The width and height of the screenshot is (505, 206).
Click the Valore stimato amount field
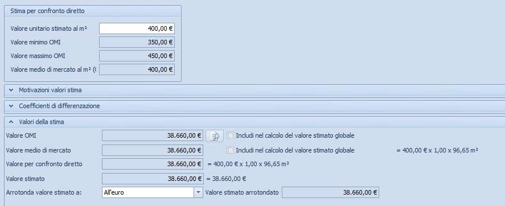pos(153,179)
